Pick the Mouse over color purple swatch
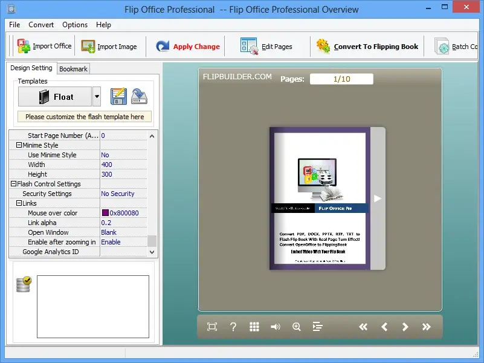The image size is (484, 363). point(105,212)
